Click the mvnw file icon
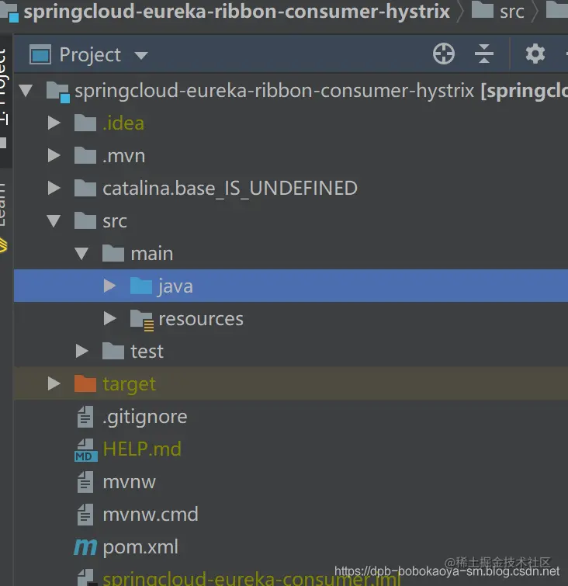 (x=85, y=482)
